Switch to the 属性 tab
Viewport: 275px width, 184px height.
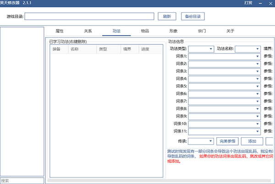60,31
